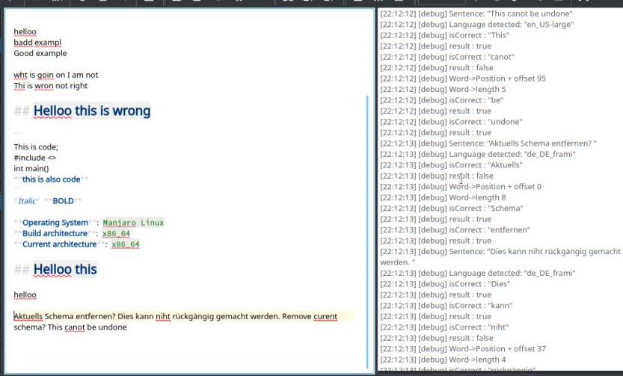Image resolution: width=623 pixels, height=376 pixels.
Task: Click log line "Word->Position + offset 0"
Action: tap(461, 187)
